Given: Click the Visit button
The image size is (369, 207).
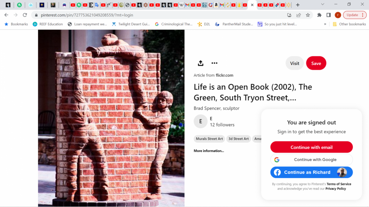Looking at the screenshot, I should pos(294,63).
